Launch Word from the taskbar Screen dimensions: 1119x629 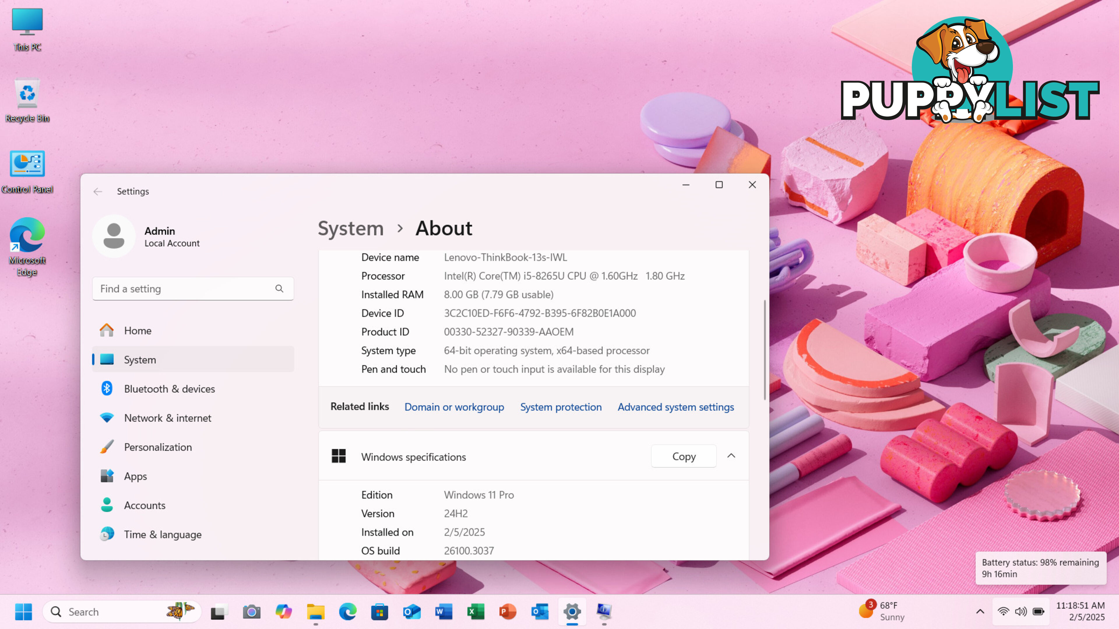[x=444, y=612]
